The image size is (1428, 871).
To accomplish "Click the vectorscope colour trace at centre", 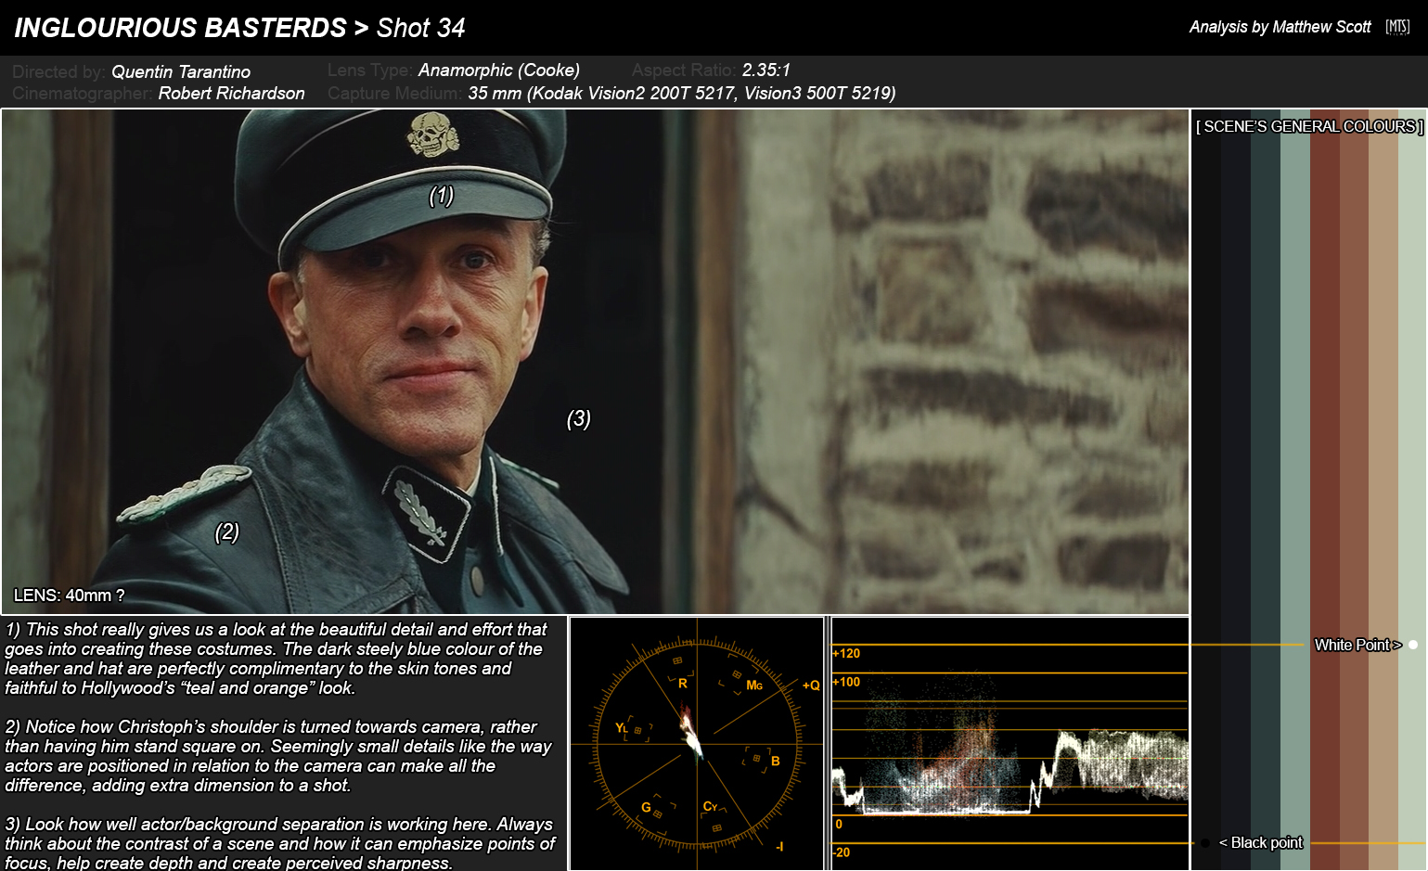I will tap(690, 733).
